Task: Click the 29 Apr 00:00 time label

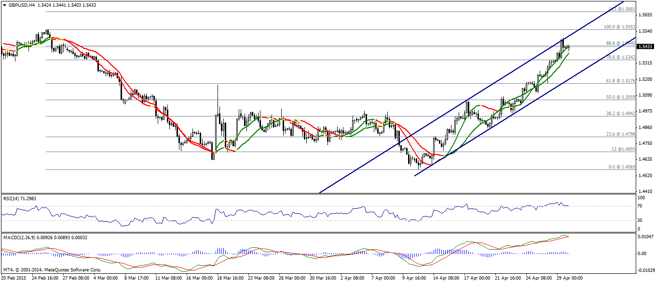Action: 570,278
